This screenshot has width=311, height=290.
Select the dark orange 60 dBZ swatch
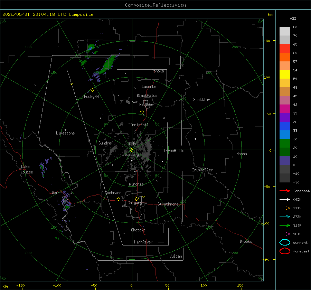pos(285,57)
